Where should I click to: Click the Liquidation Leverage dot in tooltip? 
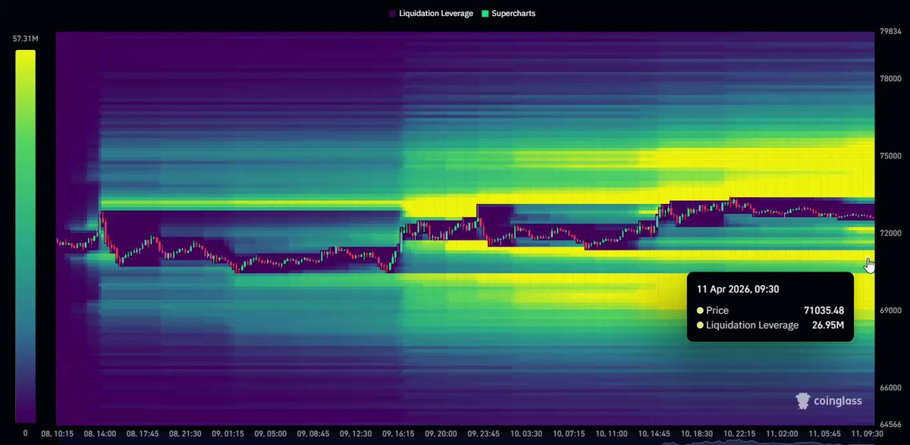(x=700, y=325)
